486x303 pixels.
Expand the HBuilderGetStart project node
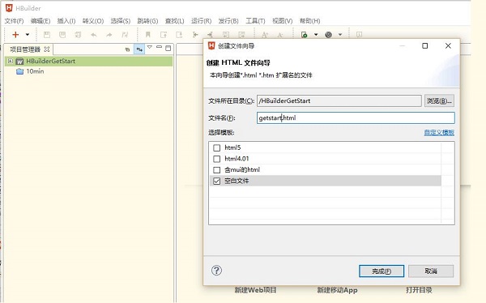11,61
